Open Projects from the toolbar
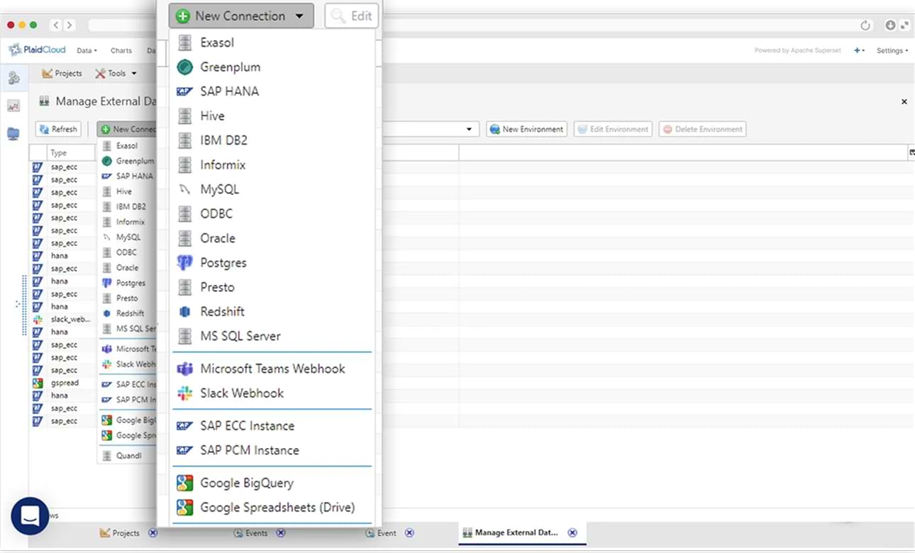 point(62,73)
